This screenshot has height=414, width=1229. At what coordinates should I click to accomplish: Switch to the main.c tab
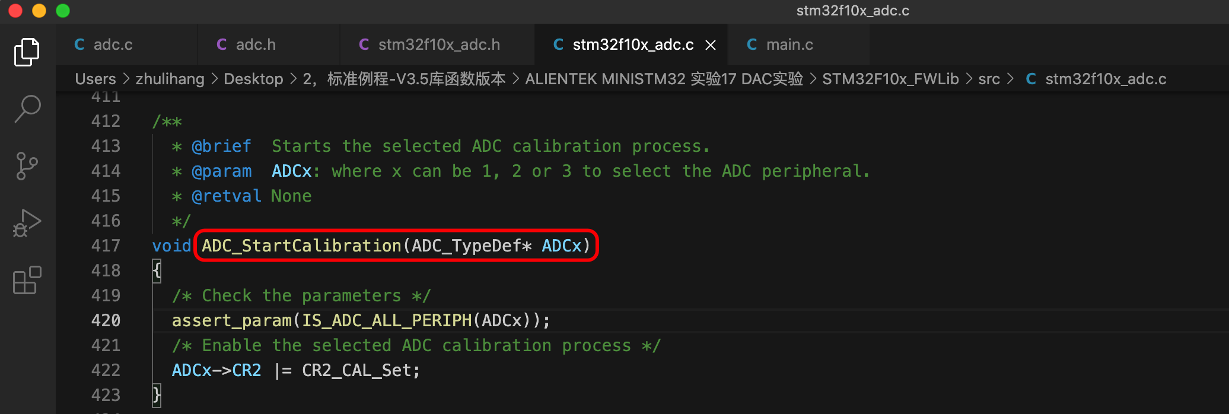(x=791, y=44)
